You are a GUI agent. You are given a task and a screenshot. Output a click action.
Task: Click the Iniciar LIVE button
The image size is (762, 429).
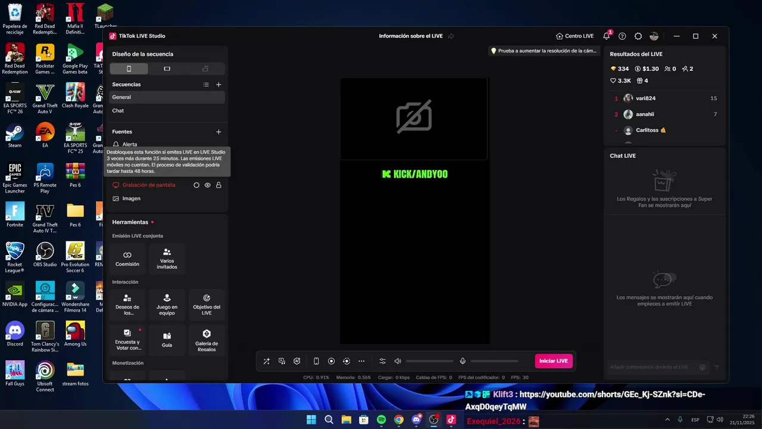[554, 361]
